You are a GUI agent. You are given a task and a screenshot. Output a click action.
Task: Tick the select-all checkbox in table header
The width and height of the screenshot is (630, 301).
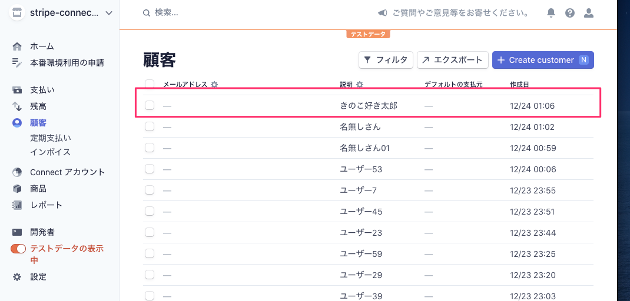point(150,84)
